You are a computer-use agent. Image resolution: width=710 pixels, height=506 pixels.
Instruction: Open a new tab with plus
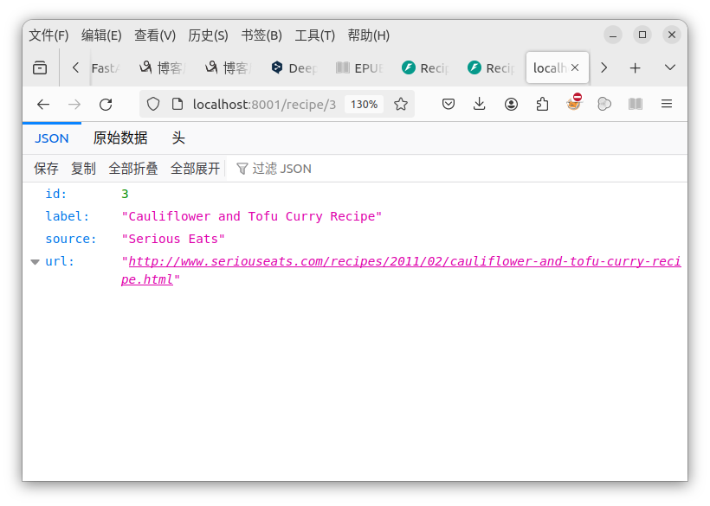(636, 67)
